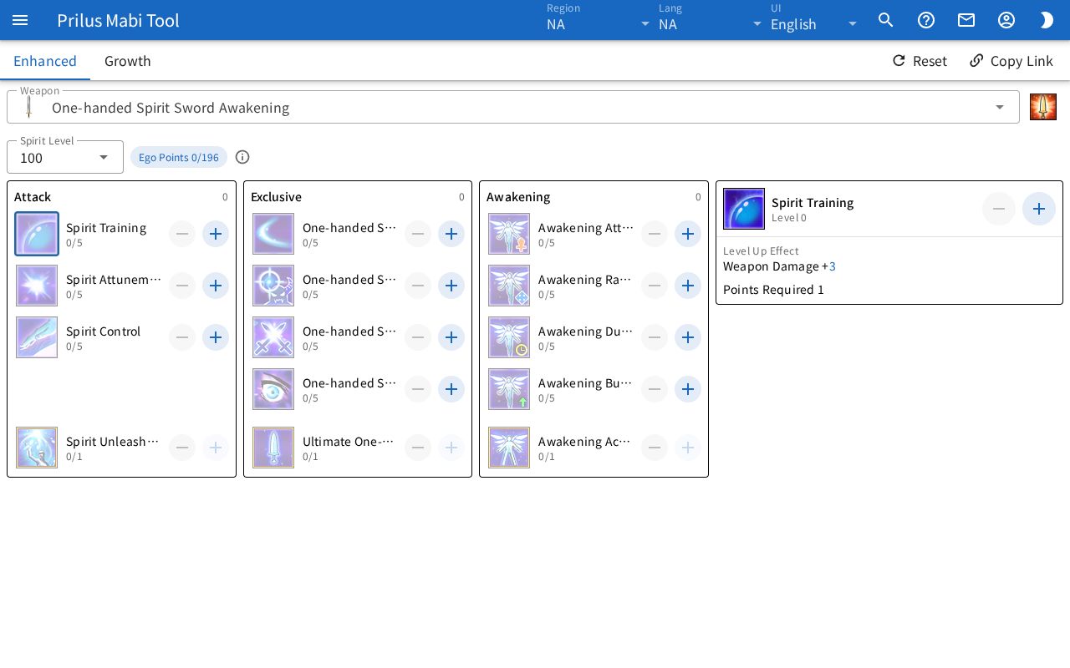Increase Awakening Buff level
Image resolution: width=1070 pixels, height=668 pixels.
688,389
